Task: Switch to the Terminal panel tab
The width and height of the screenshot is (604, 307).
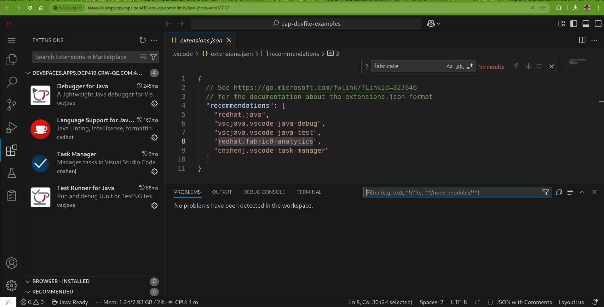Action: (x=309, y=192)
